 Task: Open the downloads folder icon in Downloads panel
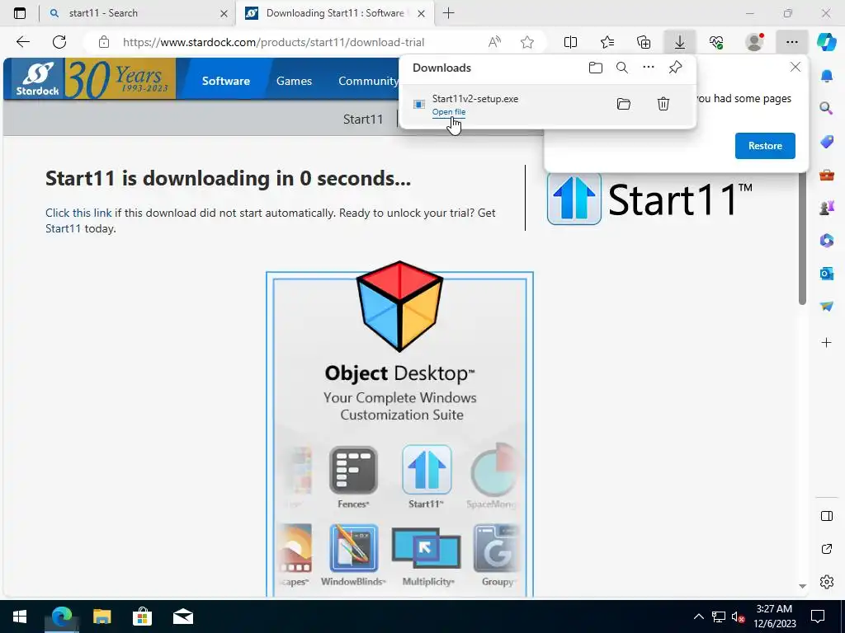(x=596, y=68)
